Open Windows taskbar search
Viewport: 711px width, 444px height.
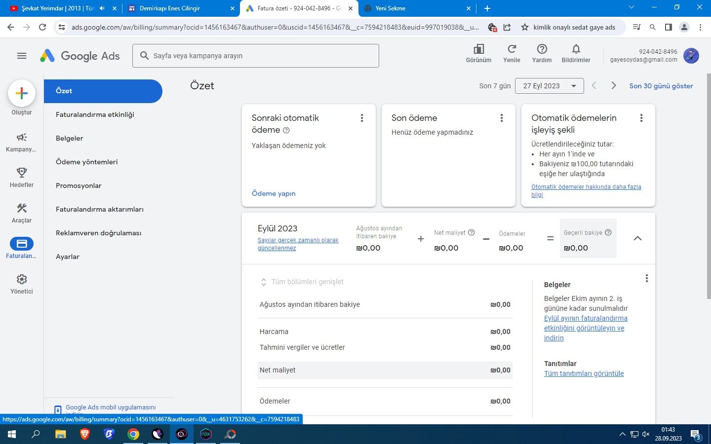click(x=36, y=434)
